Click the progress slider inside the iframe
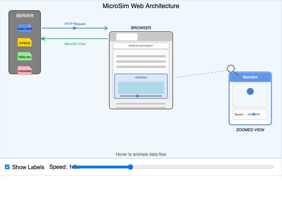The image size is (282, 211). 137,95
